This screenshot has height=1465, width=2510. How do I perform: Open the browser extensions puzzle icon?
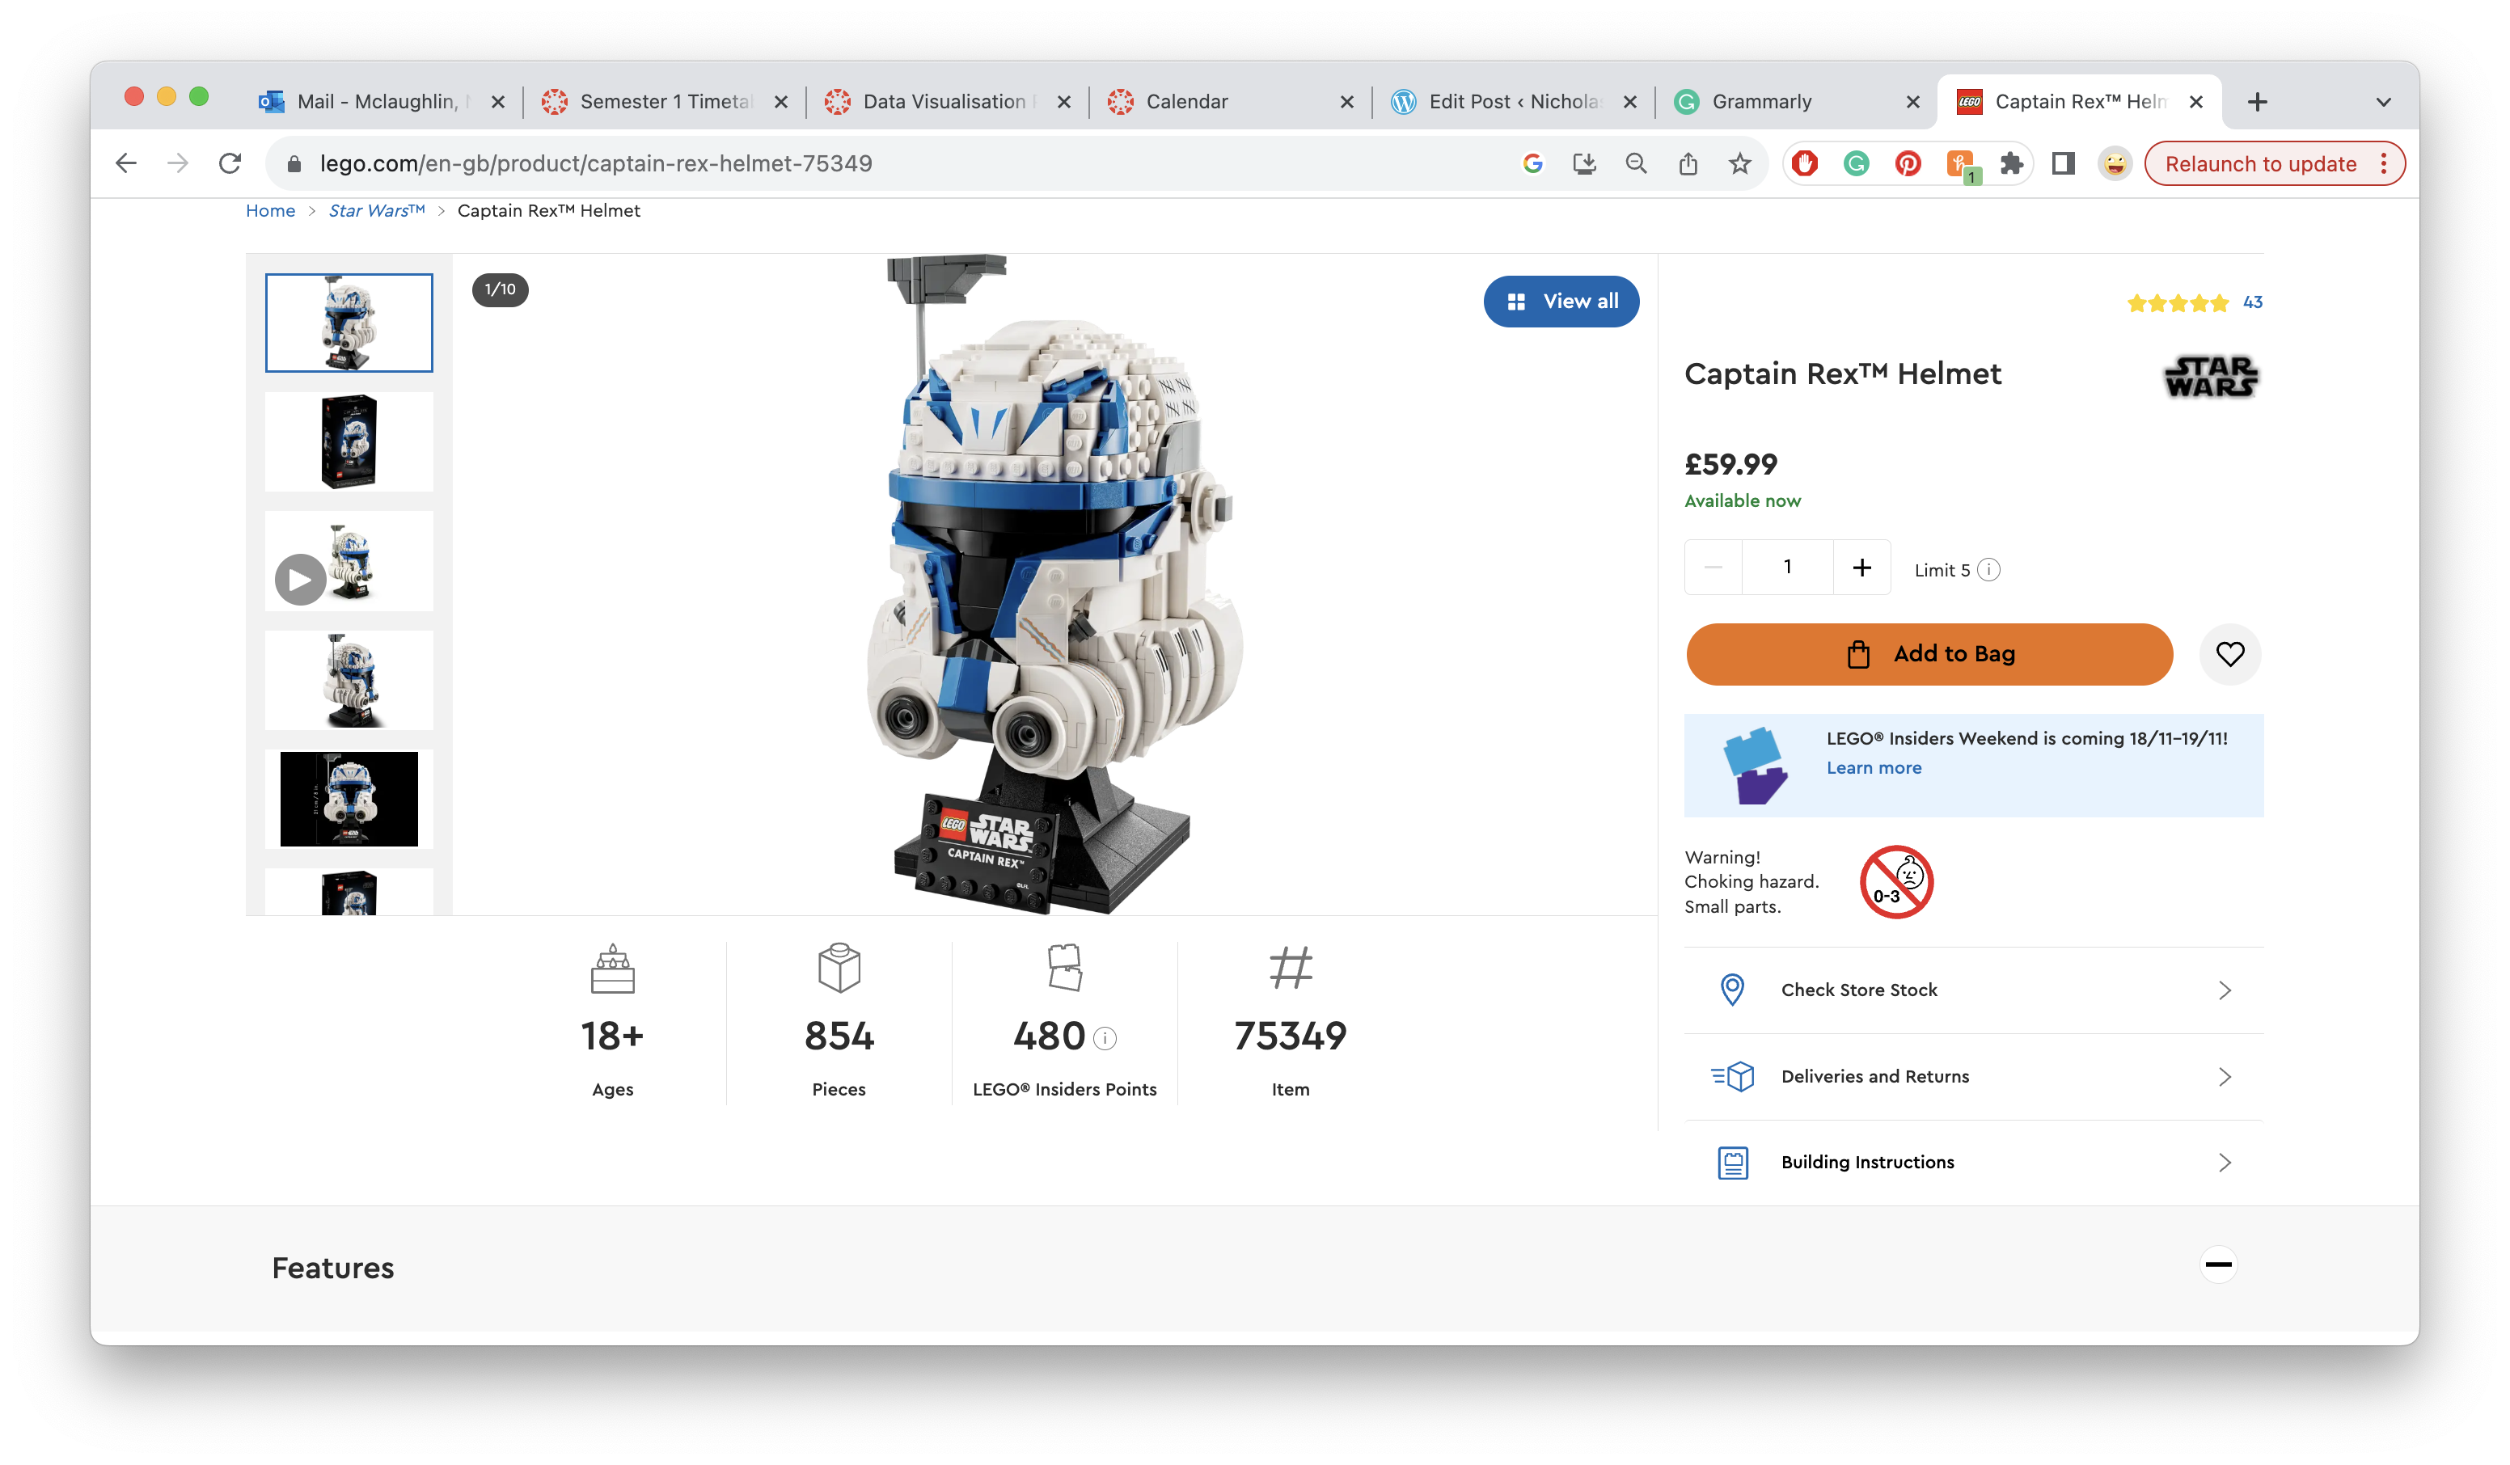point(2011,163)
